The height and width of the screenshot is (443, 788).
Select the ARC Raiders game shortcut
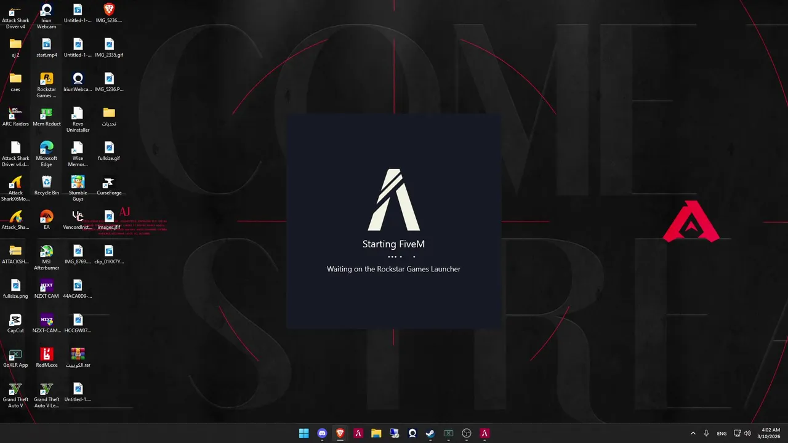click(15, 117)
